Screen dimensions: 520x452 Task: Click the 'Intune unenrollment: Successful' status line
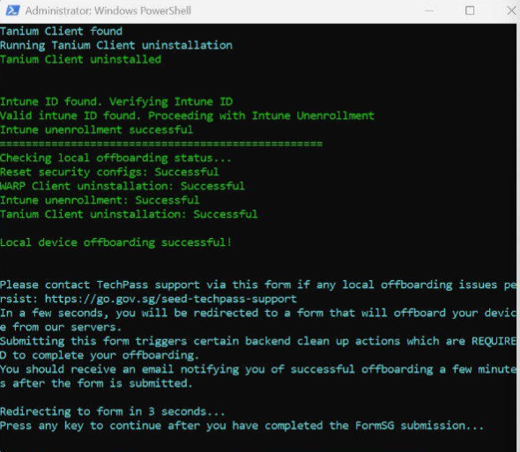[x=100, y=200]
